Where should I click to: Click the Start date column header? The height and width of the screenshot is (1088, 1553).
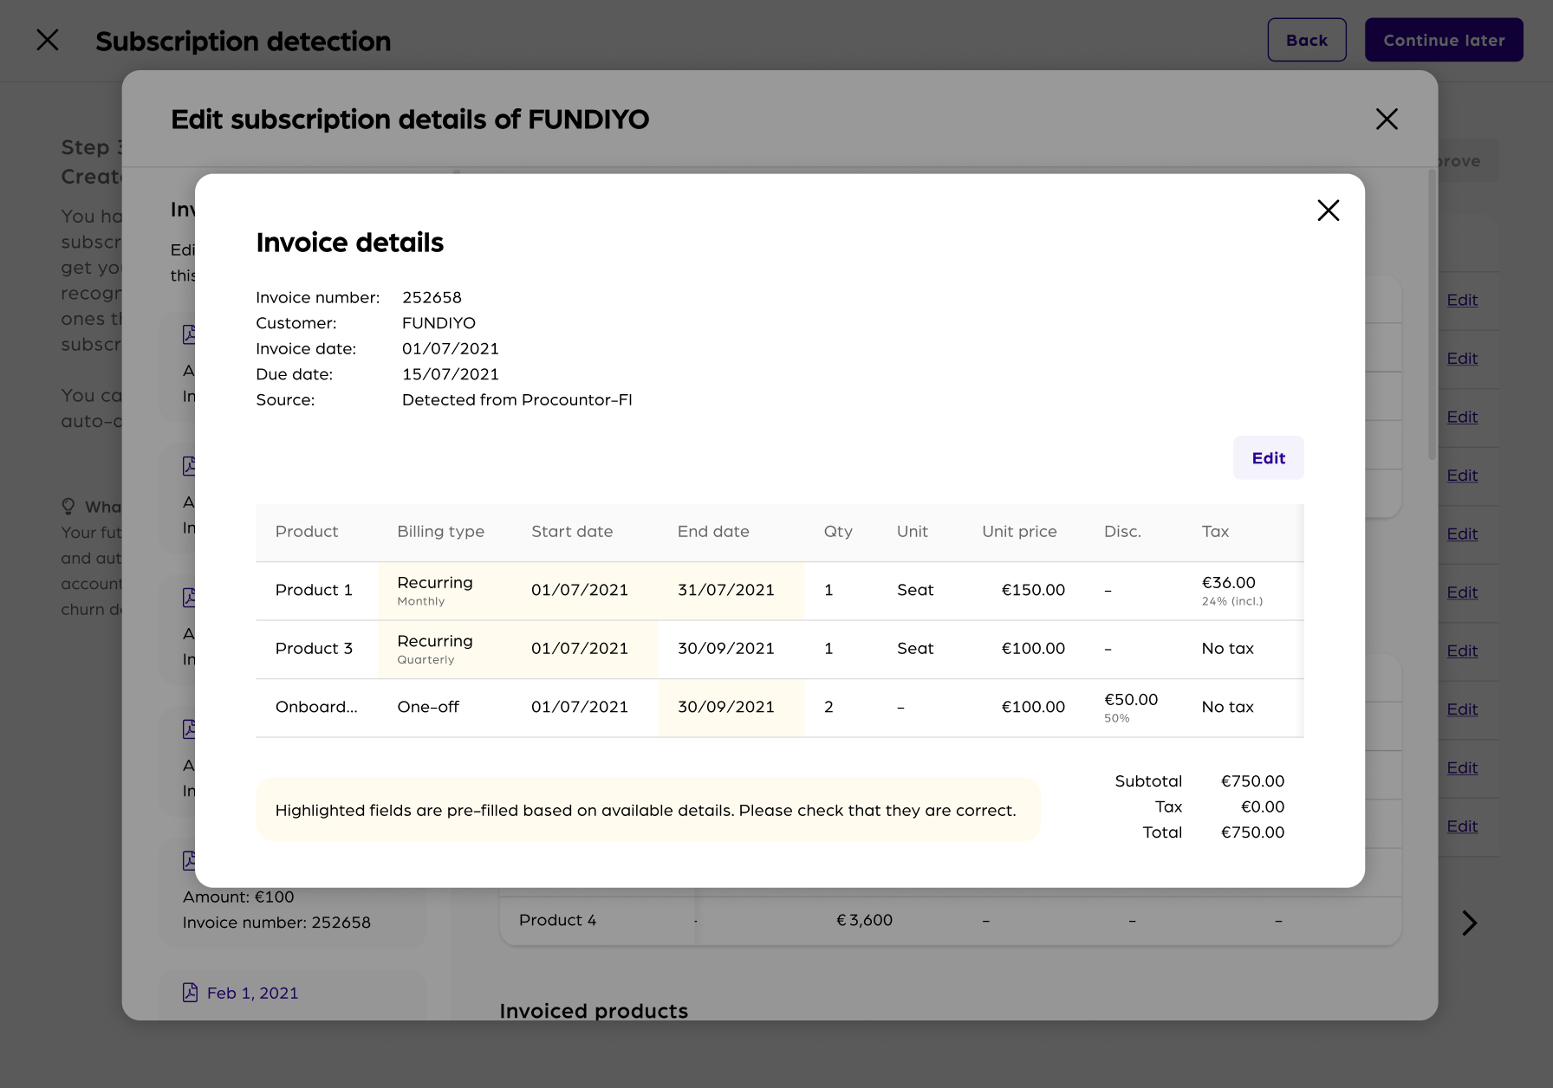point(572,532)
